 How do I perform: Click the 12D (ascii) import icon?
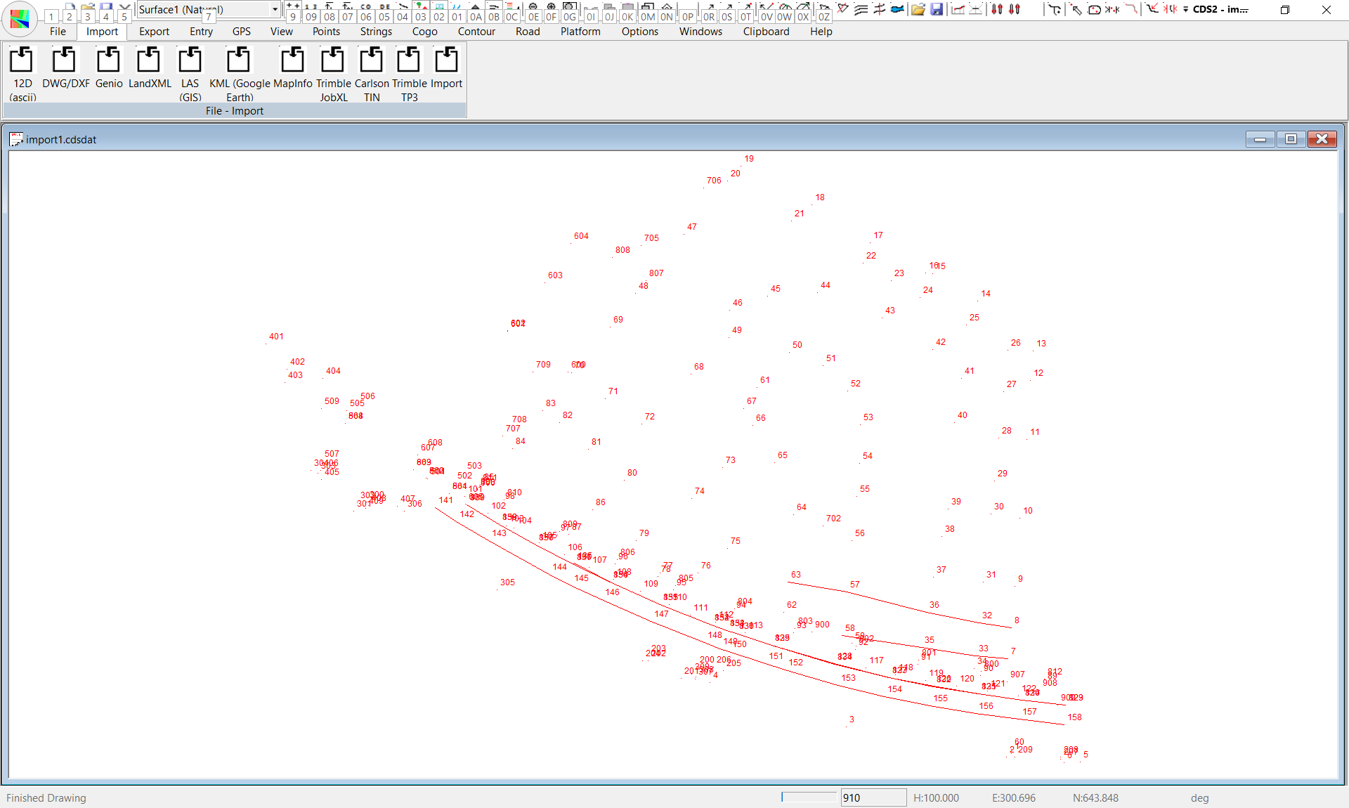coord(22,61)
